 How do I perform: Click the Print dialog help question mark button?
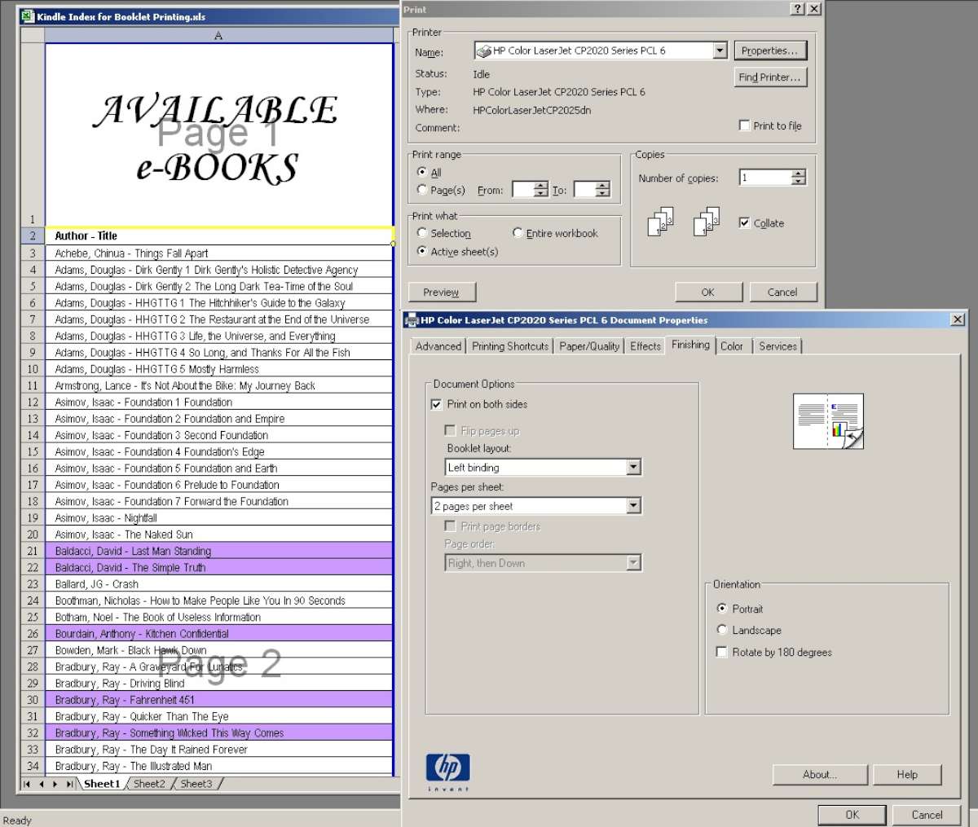tap(796, 9)
